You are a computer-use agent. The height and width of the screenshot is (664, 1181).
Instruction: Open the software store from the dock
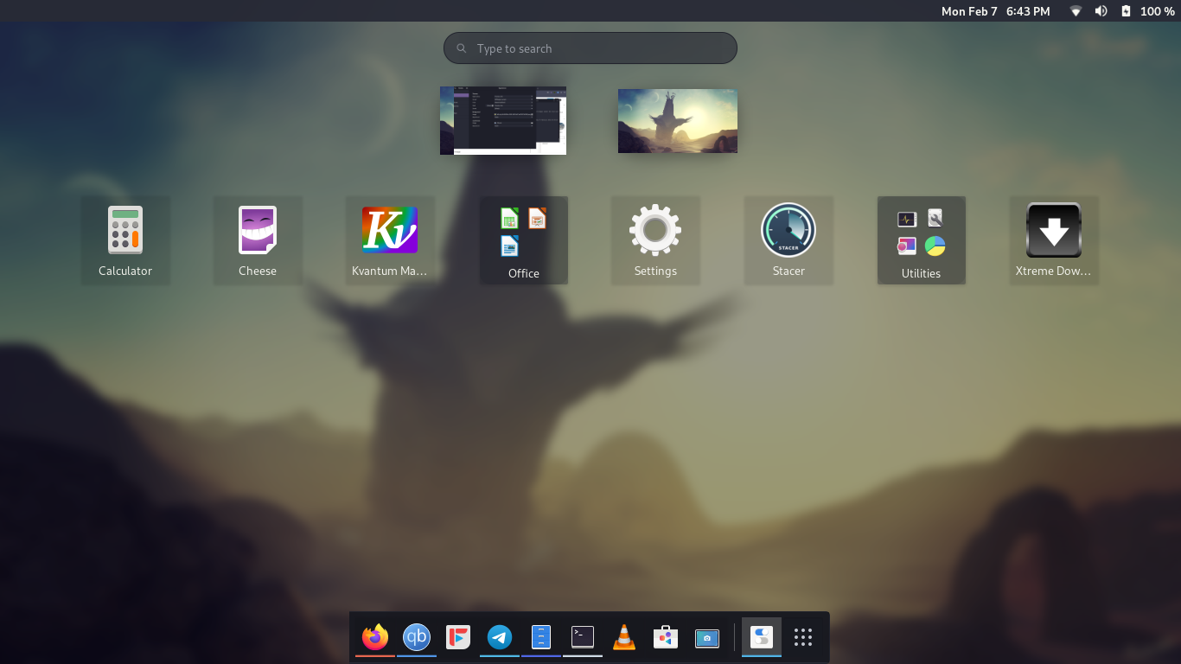665,637
